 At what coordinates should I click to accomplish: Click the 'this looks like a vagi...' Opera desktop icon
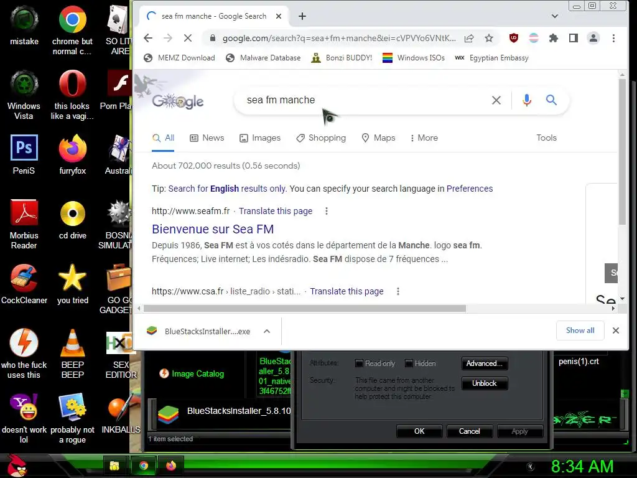click(72, 95)
